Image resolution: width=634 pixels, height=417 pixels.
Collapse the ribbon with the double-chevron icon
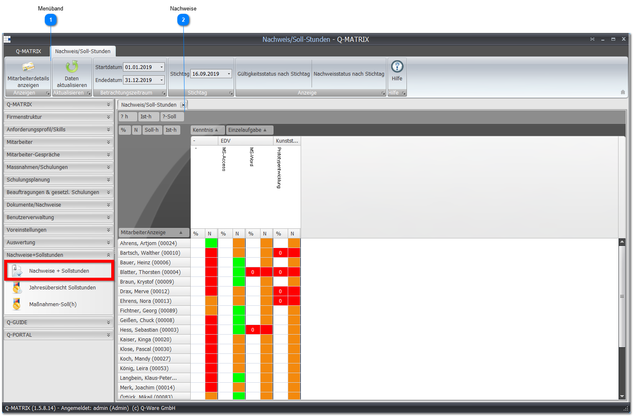point(623,92)
